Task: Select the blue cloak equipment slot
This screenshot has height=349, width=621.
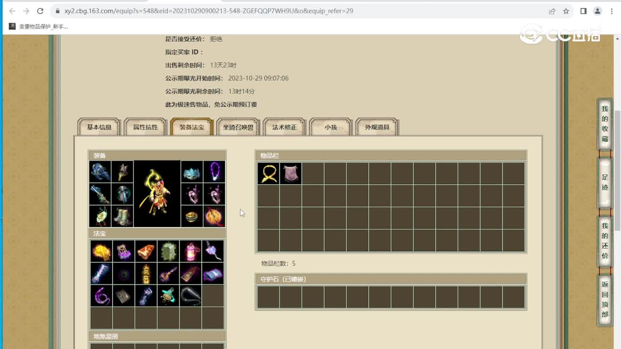Action: (100, 172)
